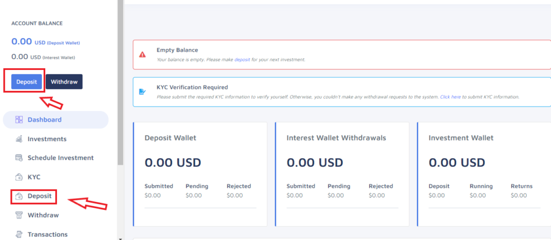
Task: Click the Withdraw icon in sidebar menu
Action: (19, 215)
